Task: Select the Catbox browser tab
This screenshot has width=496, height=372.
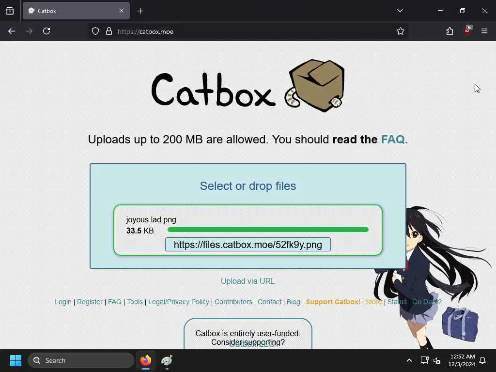Action: tap(76, 11)
